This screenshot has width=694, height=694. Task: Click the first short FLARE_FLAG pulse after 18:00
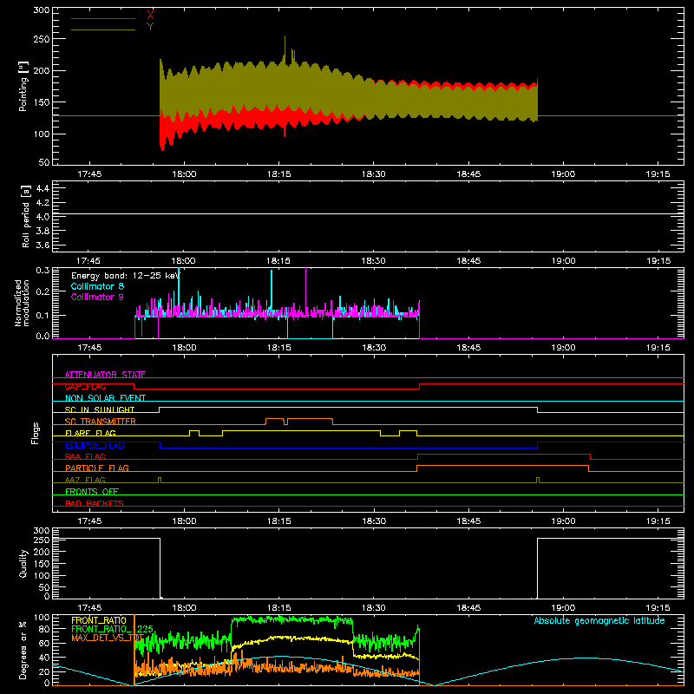click(194, 431)
